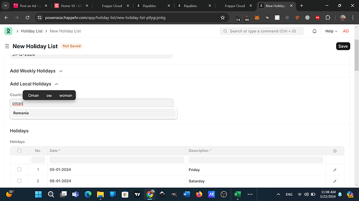
Task: Open a new browser tab
Action: [x=302, y=6]
